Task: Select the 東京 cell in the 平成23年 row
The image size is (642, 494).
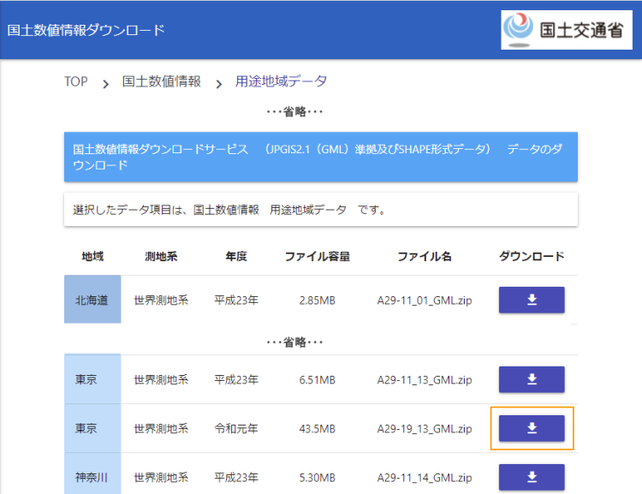Action: tap(92, 379)
